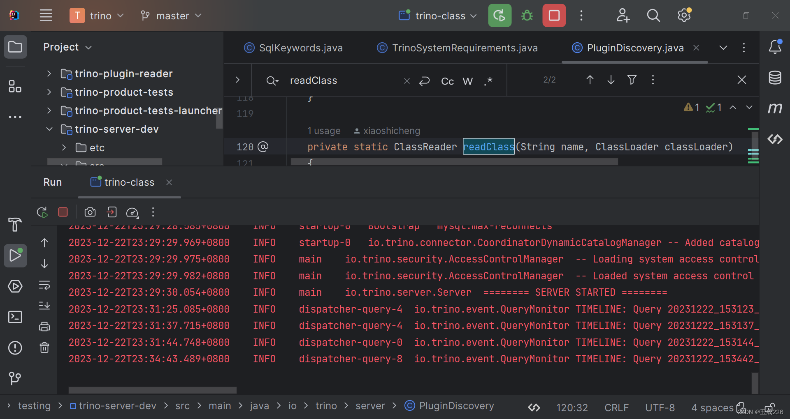Screen dimensions: 790x419
Task: Close the trino-class run tab
Action: click(169, 182)
